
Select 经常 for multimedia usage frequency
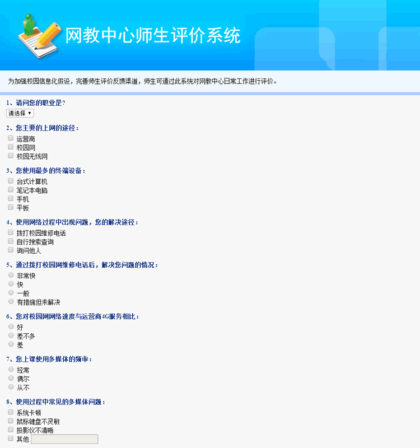[11, 370]
